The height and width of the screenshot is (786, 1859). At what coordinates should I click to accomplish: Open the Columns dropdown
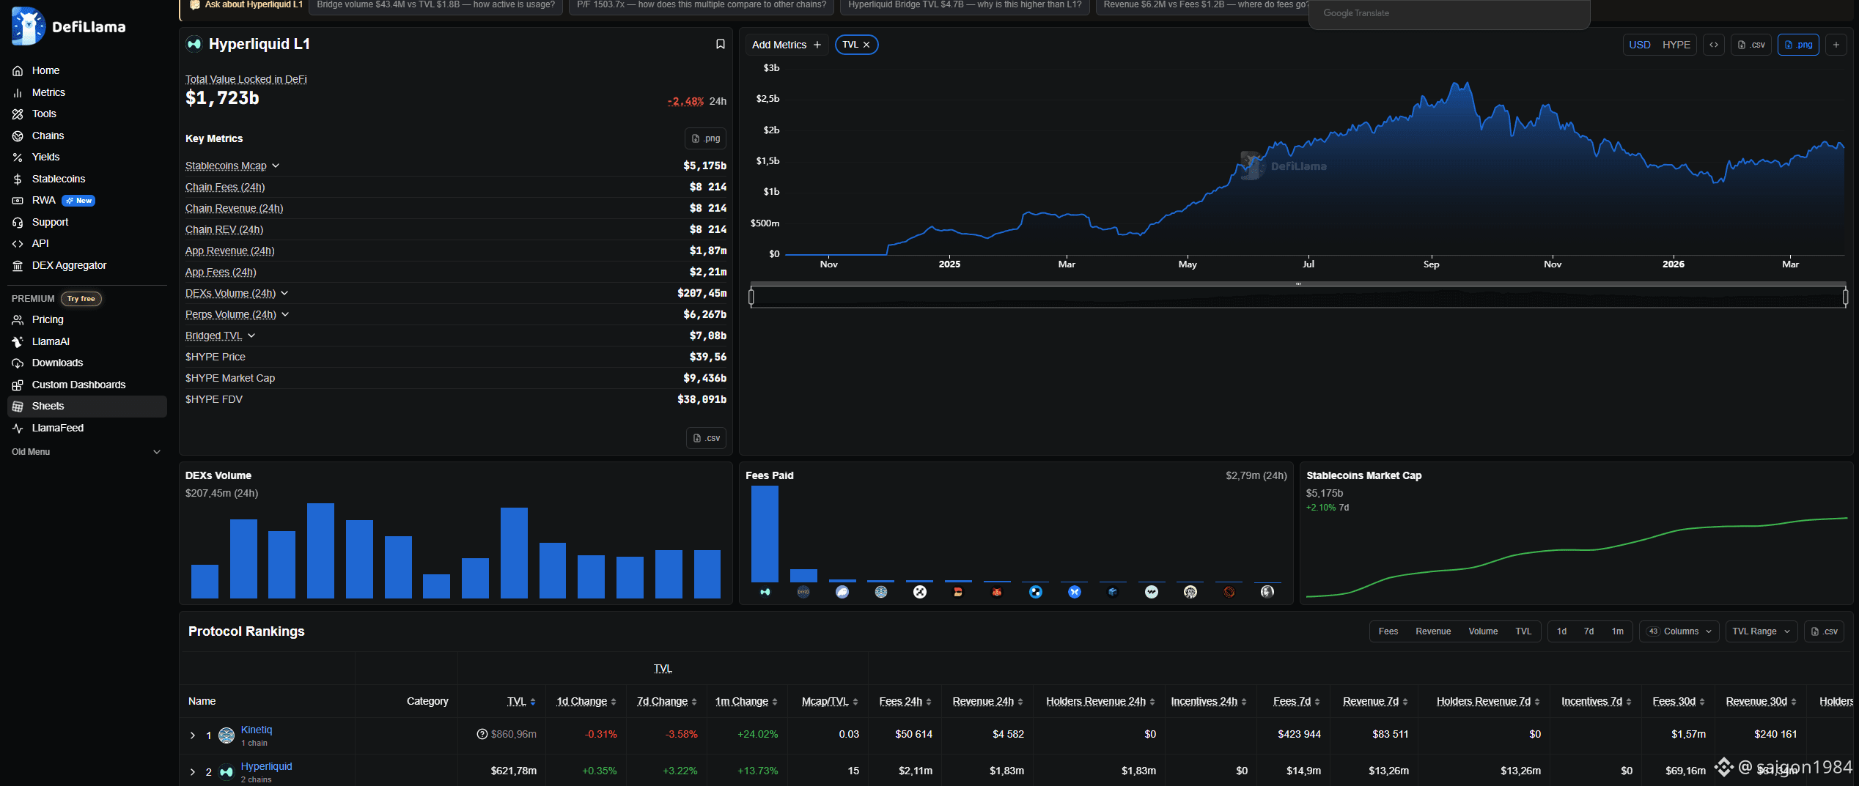[1679, 631]
